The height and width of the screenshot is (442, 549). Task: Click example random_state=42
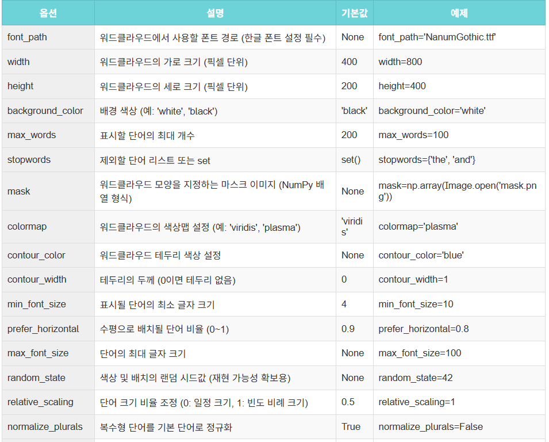pos(415,378)
